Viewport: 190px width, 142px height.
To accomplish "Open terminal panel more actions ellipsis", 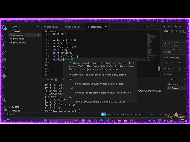I will pyautogui.click(x=178, y=80).
